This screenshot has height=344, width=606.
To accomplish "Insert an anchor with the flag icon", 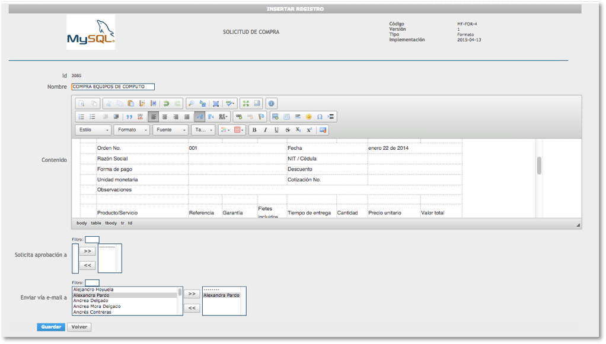I will pos(261,117).
